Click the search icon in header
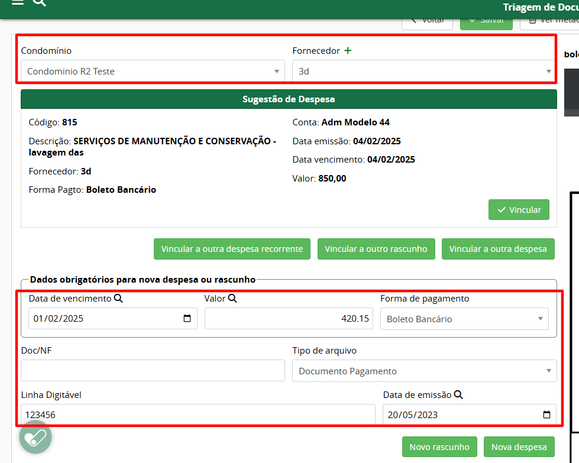Viewport: 579px width, 463px height. point(39,2)
